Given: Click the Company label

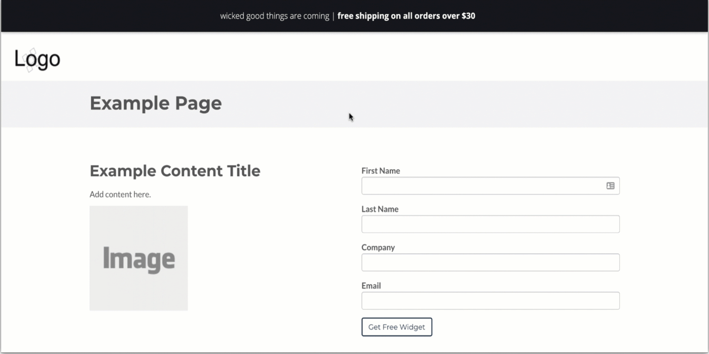Looking at the screenshot, I should coord(378,247).
